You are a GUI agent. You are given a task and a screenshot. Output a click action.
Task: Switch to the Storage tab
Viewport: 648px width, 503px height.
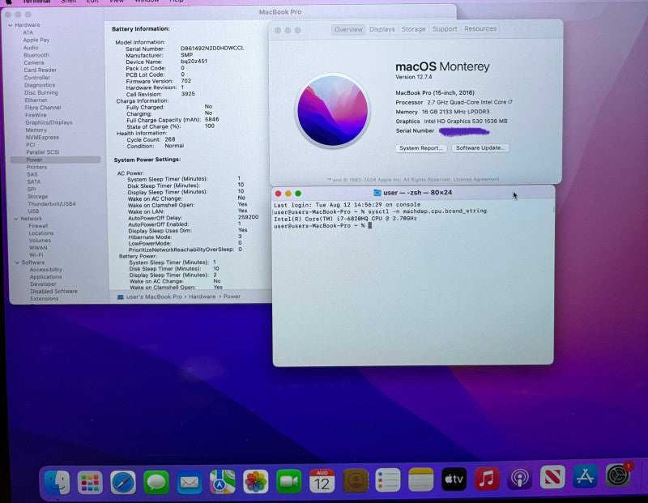tap(413, 29)
